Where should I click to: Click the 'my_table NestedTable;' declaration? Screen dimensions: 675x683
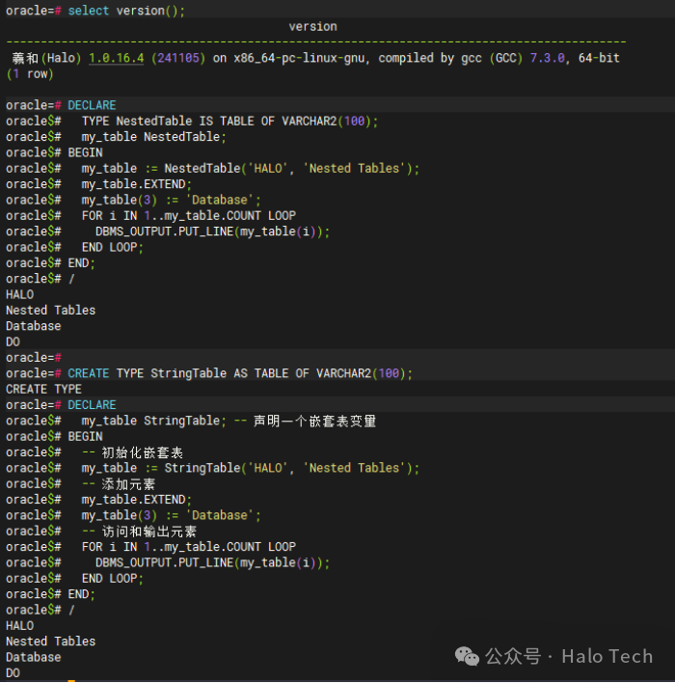(x=153, y=137)
